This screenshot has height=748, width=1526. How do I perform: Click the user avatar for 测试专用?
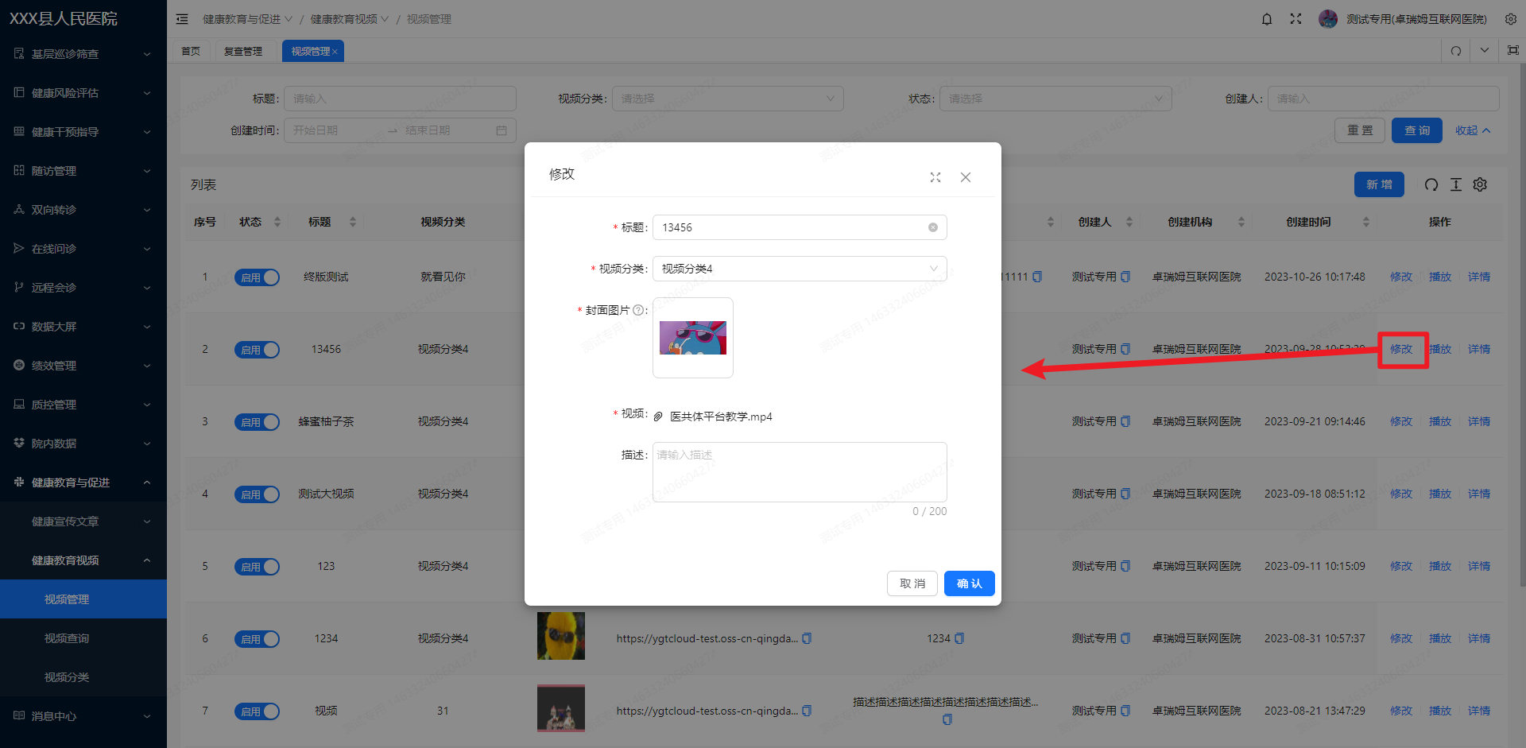(x=1328, y=18)
